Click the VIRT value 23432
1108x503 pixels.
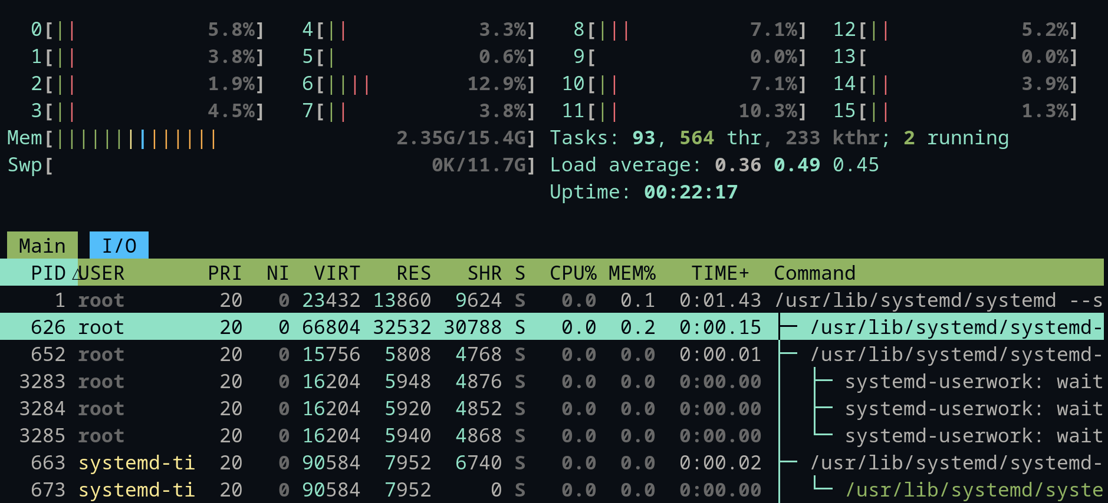pyautogui.click(x=331, y=300)
